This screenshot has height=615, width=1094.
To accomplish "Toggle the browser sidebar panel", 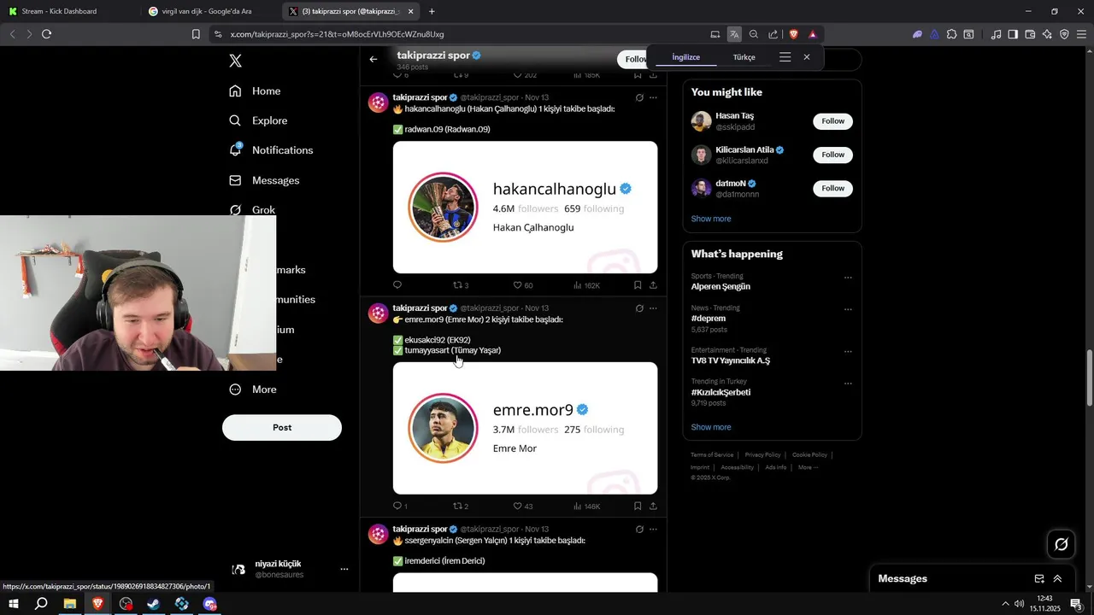I will click(x=1013, y=34).
